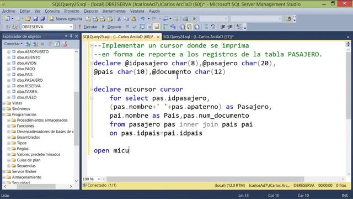Collapse the Programación folder

(x=4, y=114)
